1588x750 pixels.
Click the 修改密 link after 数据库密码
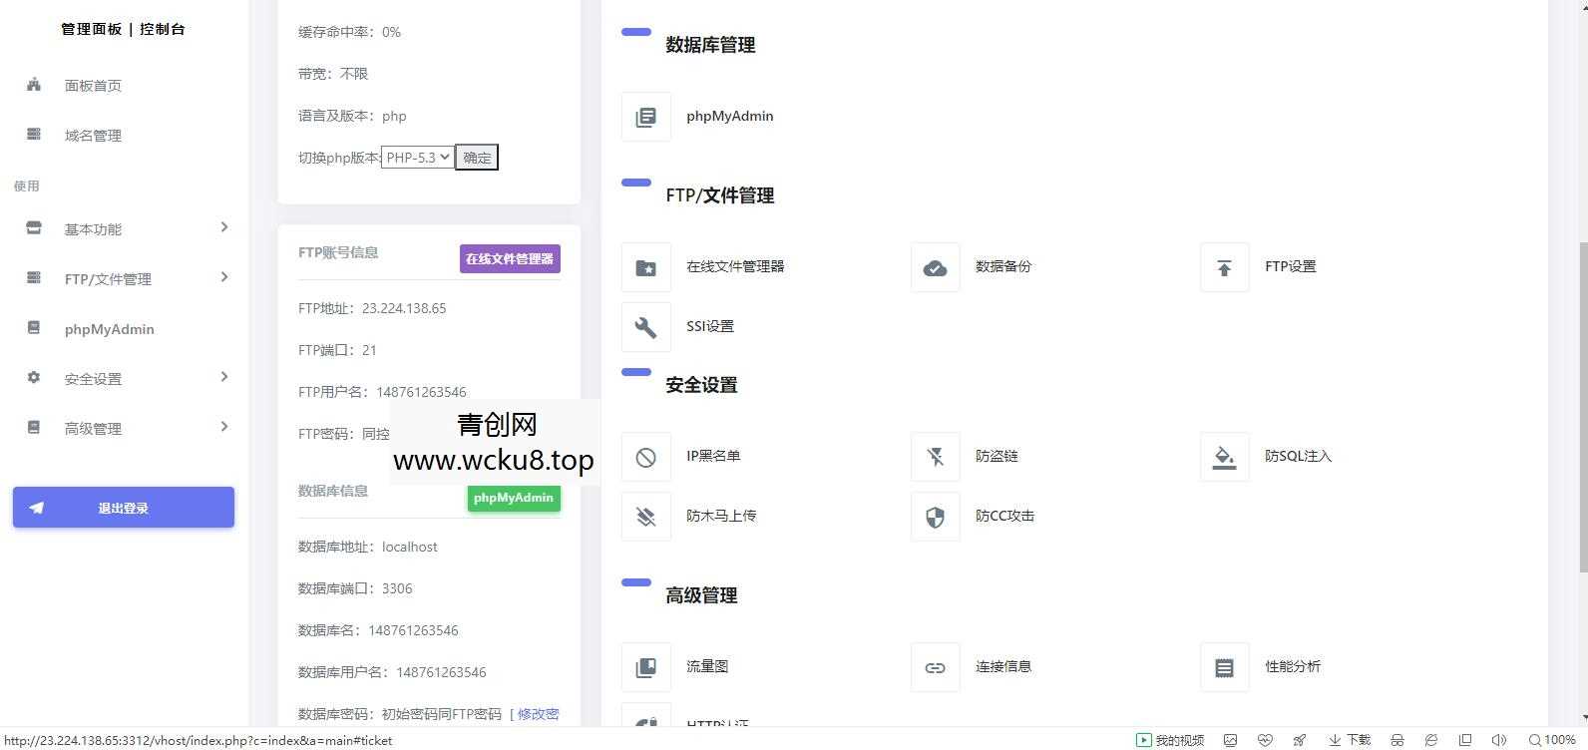click(x=539, y=714)
